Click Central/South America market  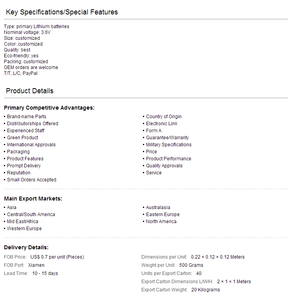click(31, 215)
